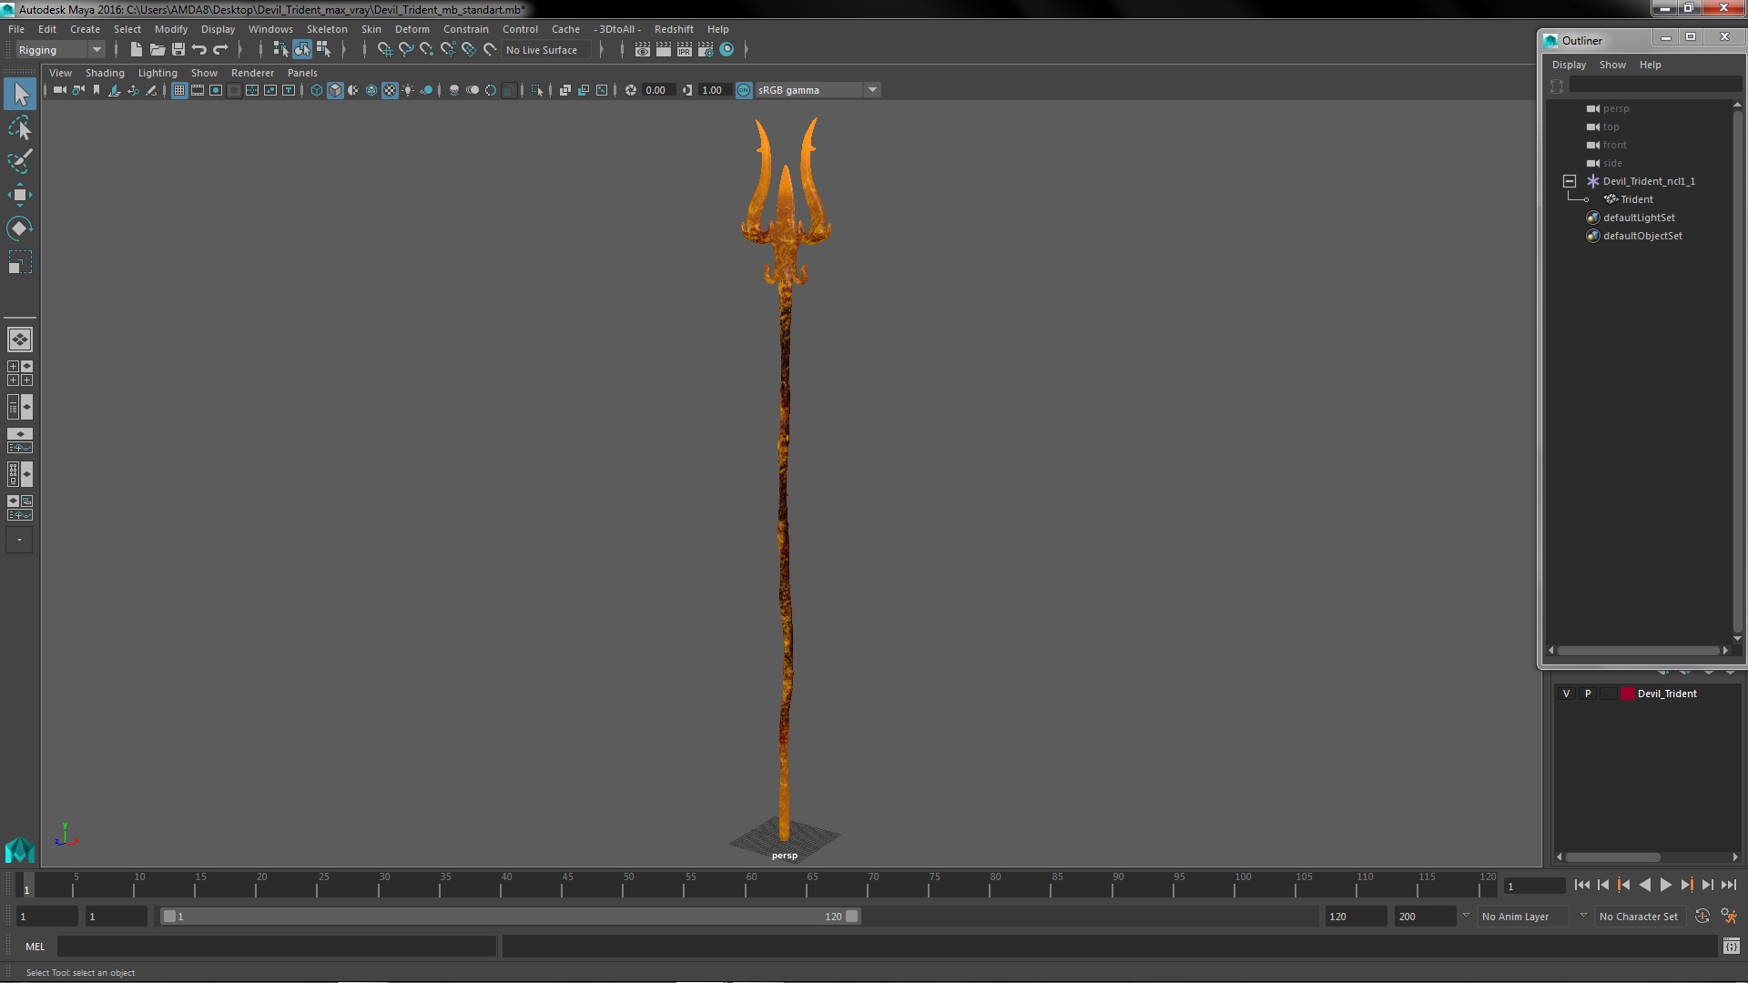Click the No Live Surface field
1748x983 pixels.
coord(544,50)
